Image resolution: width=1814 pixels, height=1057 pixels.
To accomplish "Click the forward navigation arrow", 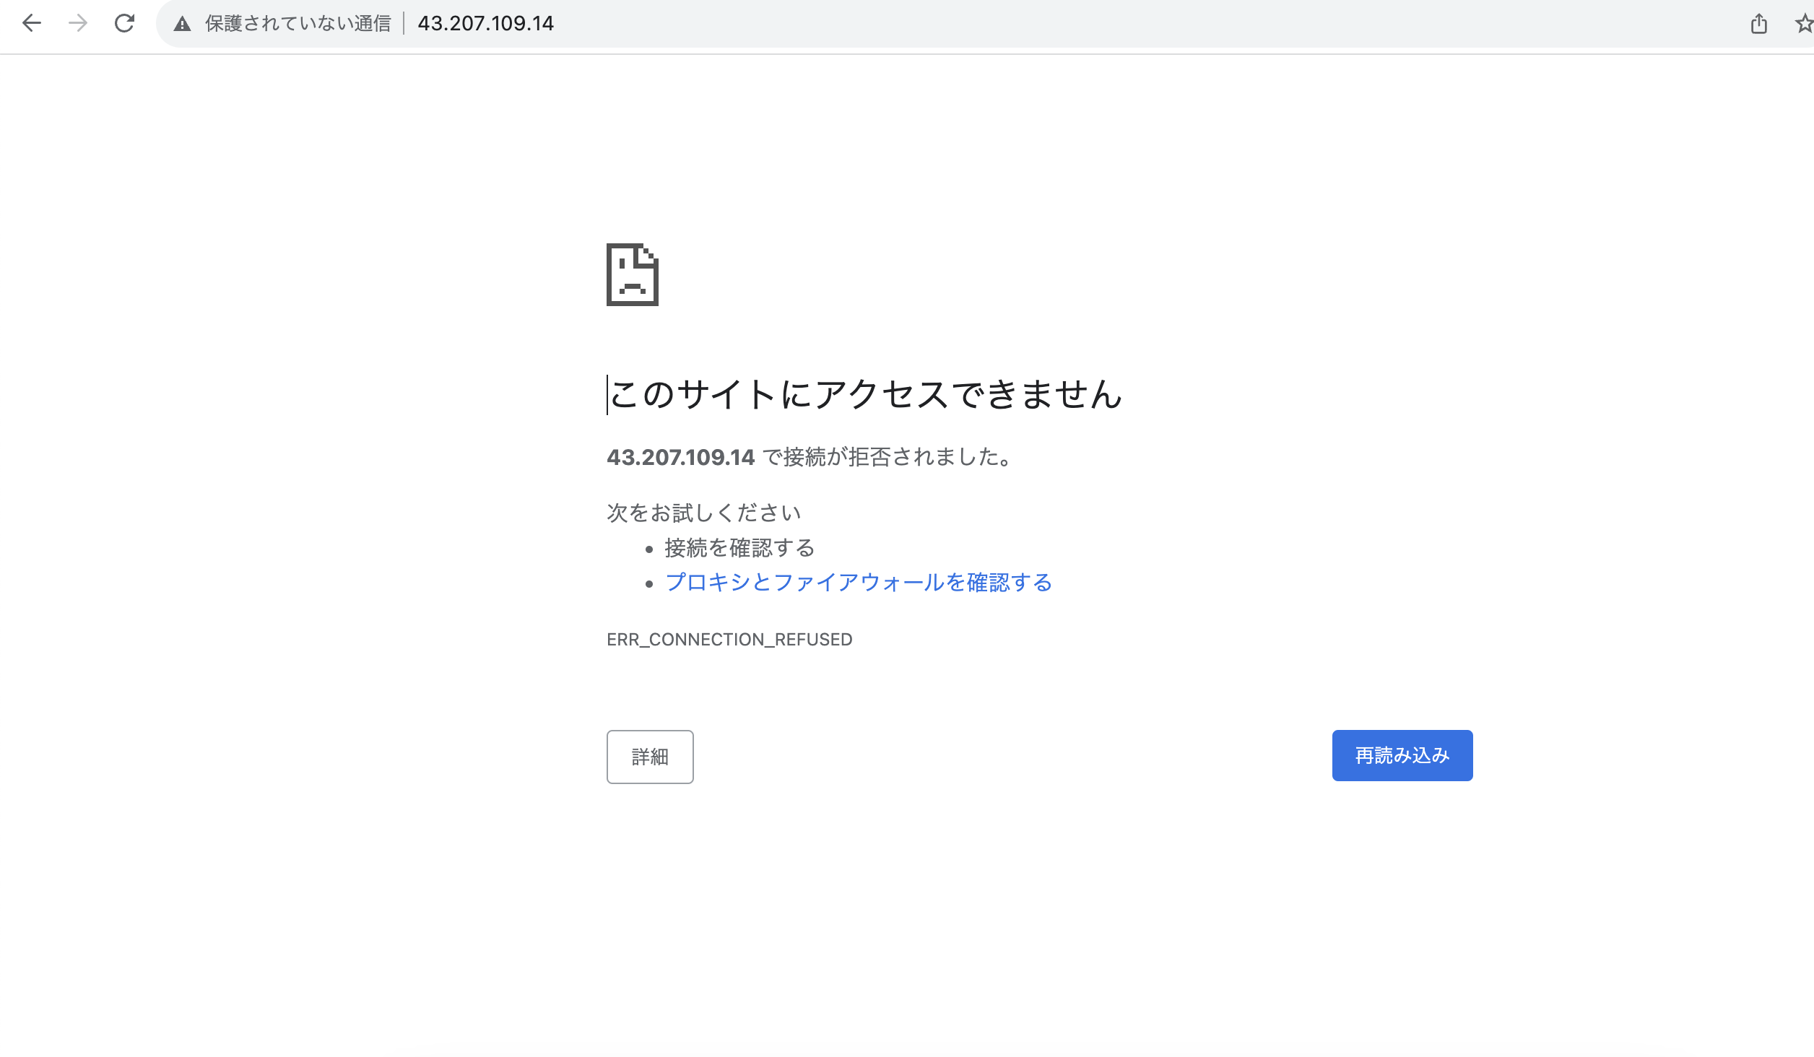I will click(77, 24).
